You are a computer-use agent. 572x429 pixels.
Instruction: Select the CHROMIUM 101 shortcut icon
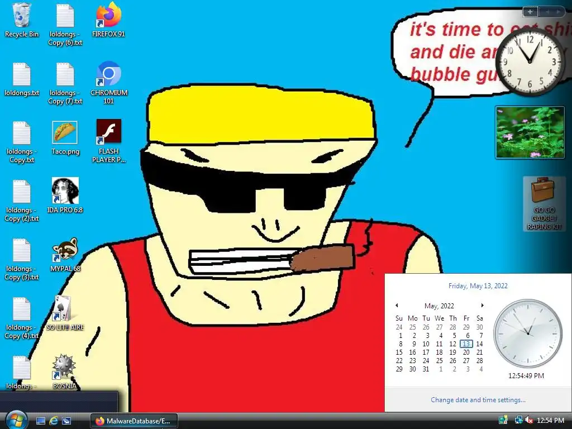[109, 83]
